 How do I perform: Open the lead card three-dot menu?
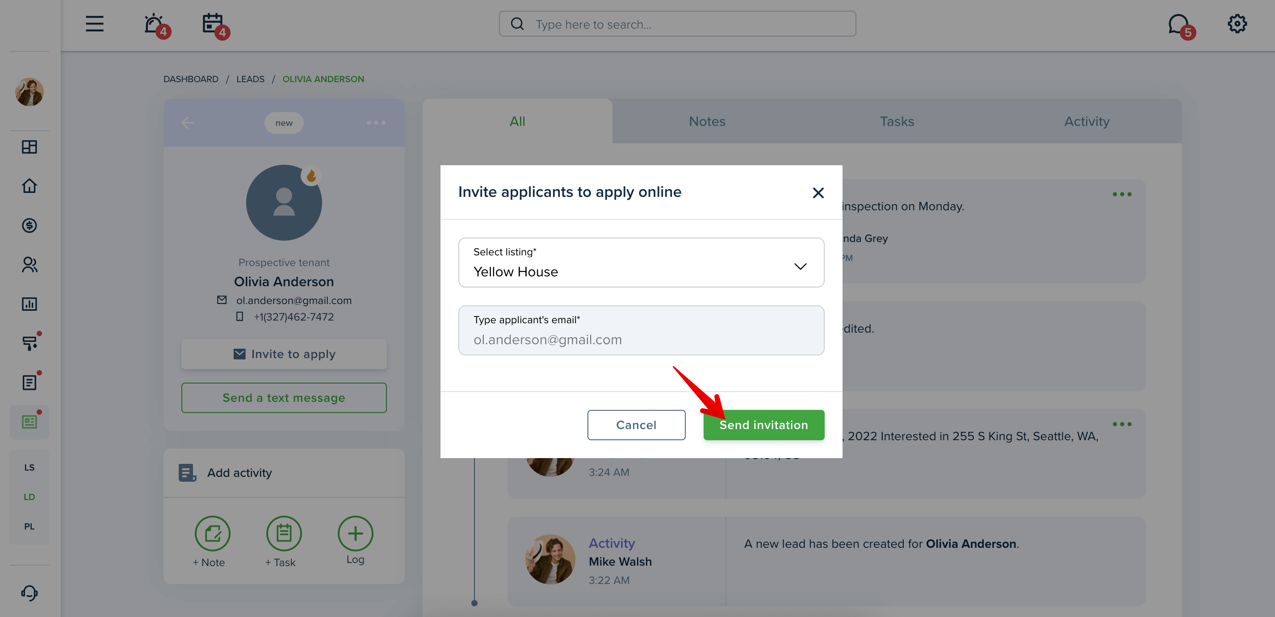pyautogui.click(x=376, y=123)
